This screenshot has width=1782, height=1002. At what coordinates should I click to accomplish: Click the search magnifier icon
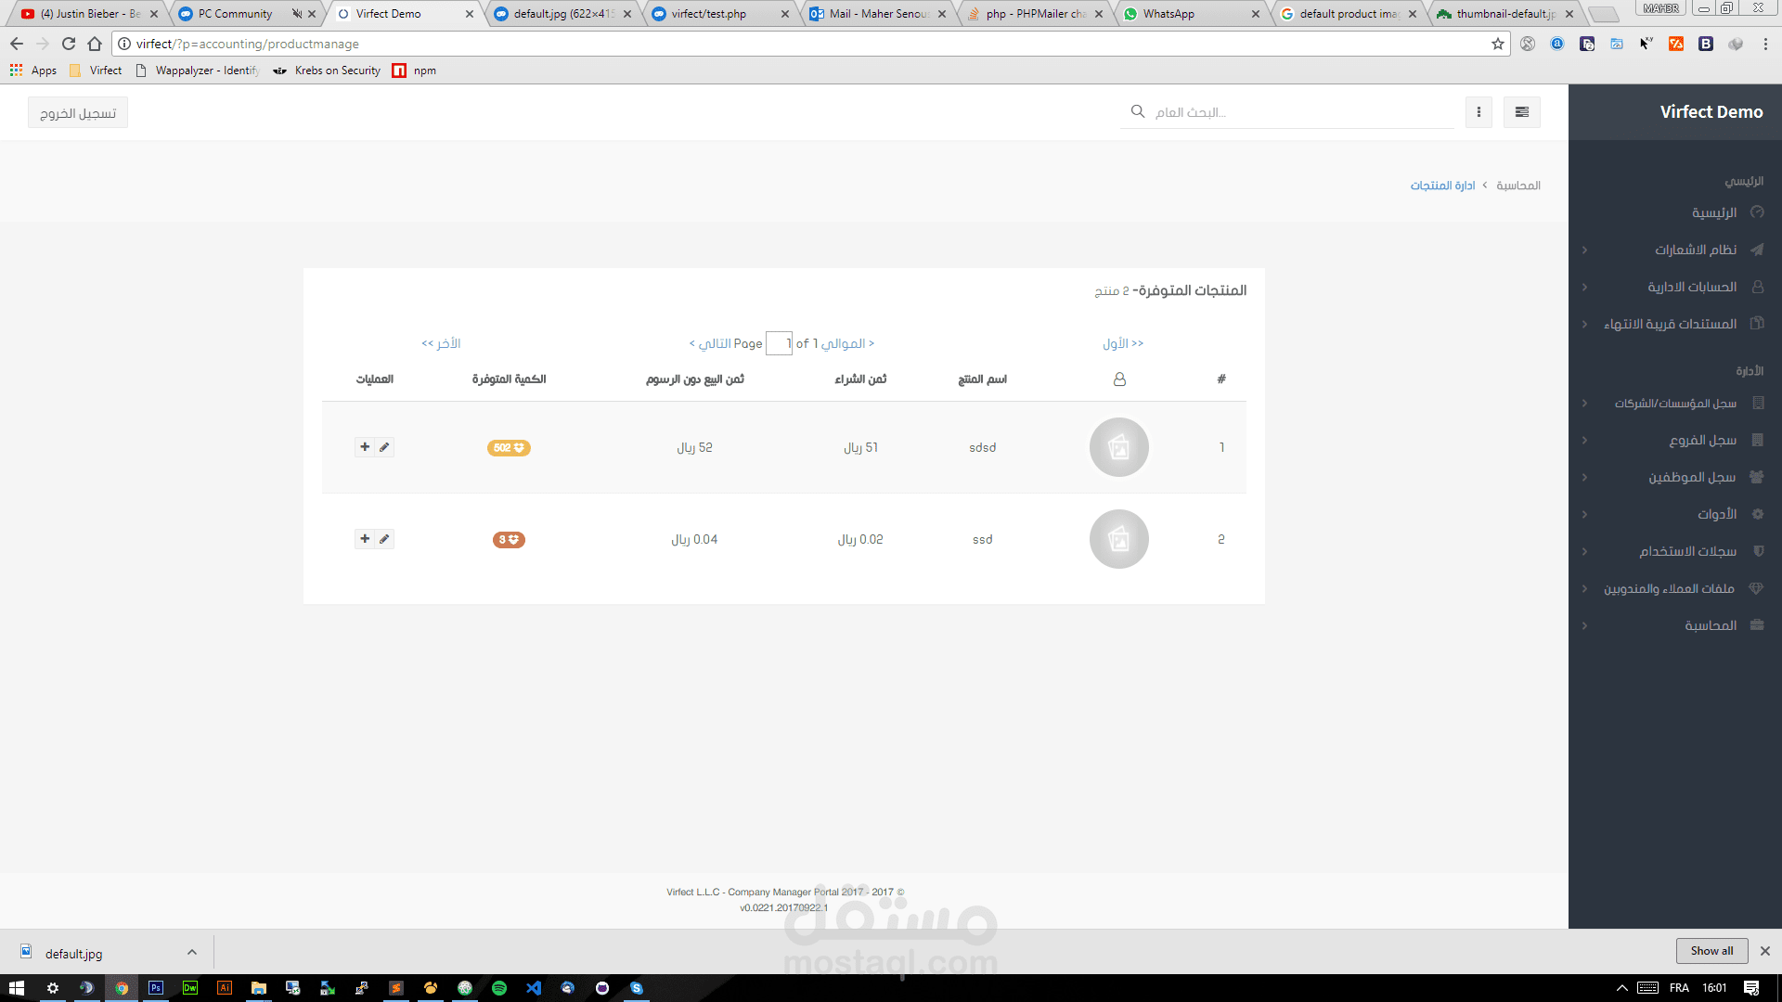coord(1138,111)
